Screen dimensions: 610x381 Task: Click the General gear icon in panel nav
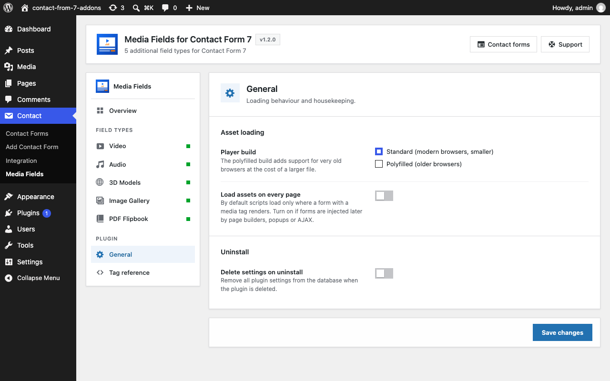pyautogui.click(x=100, y=254)
